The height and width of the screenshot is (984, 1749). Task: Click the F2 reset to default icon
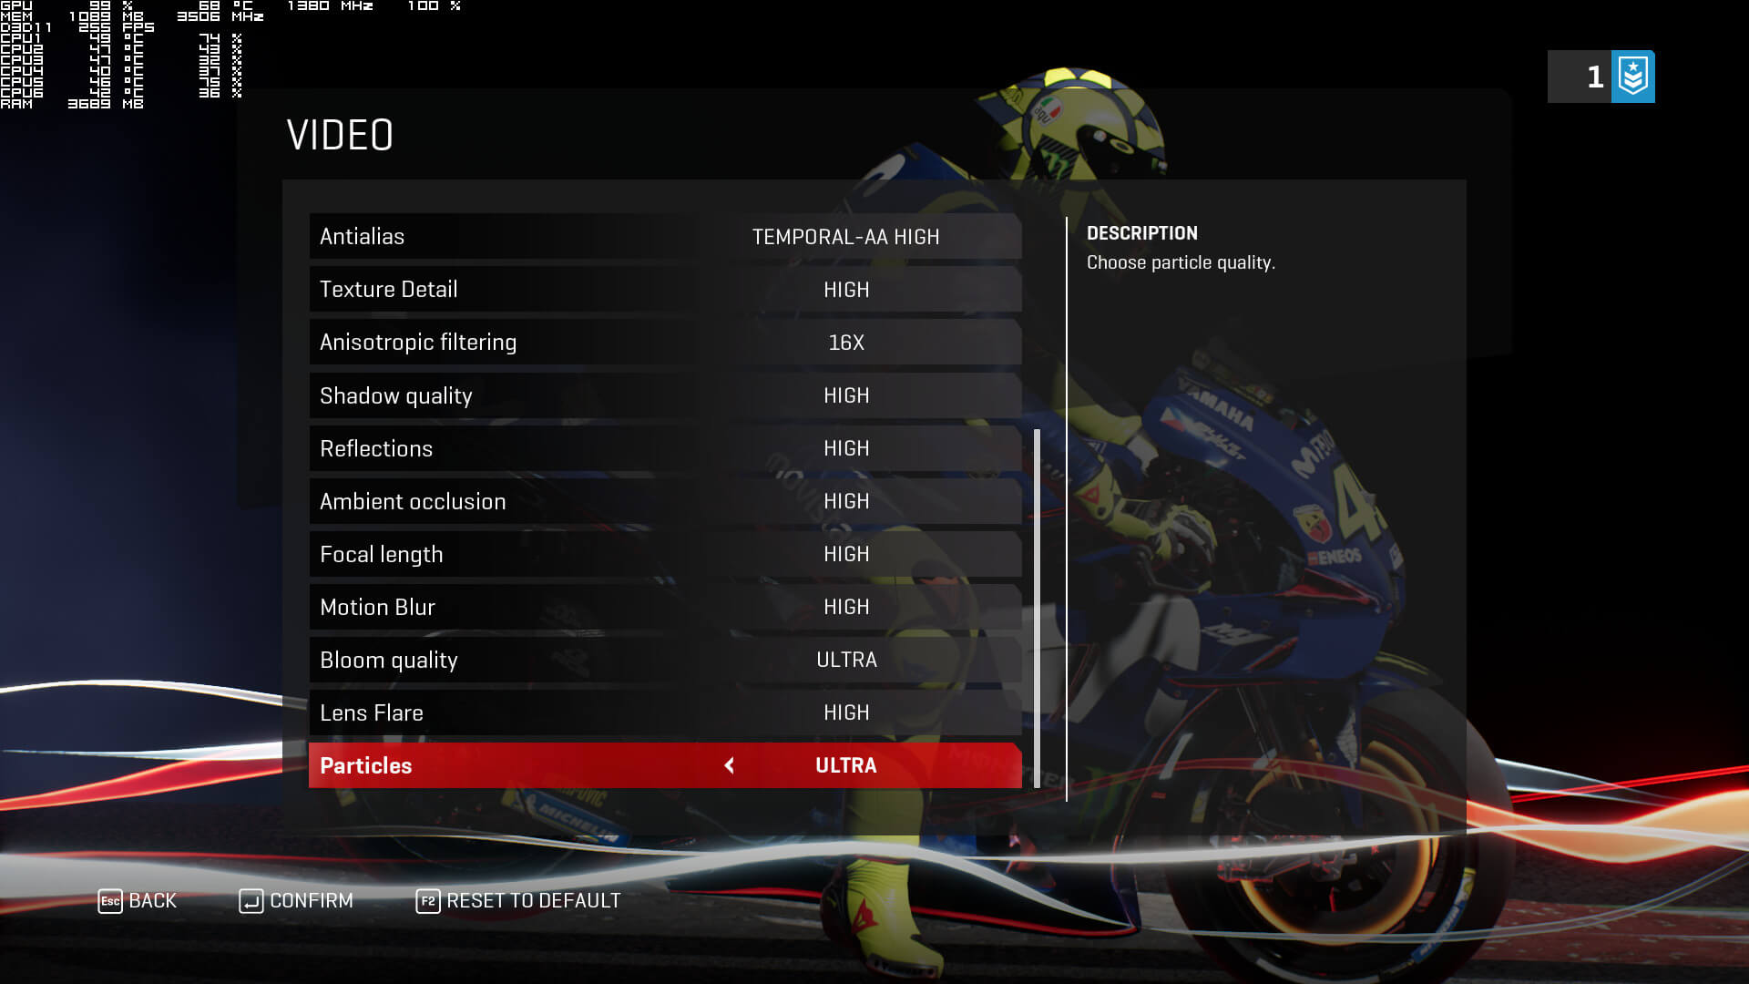click(x=427, y=900)
